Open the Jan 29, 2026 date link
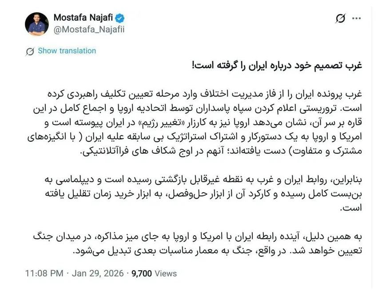The image size is (386, 295). tap(99, 273)
